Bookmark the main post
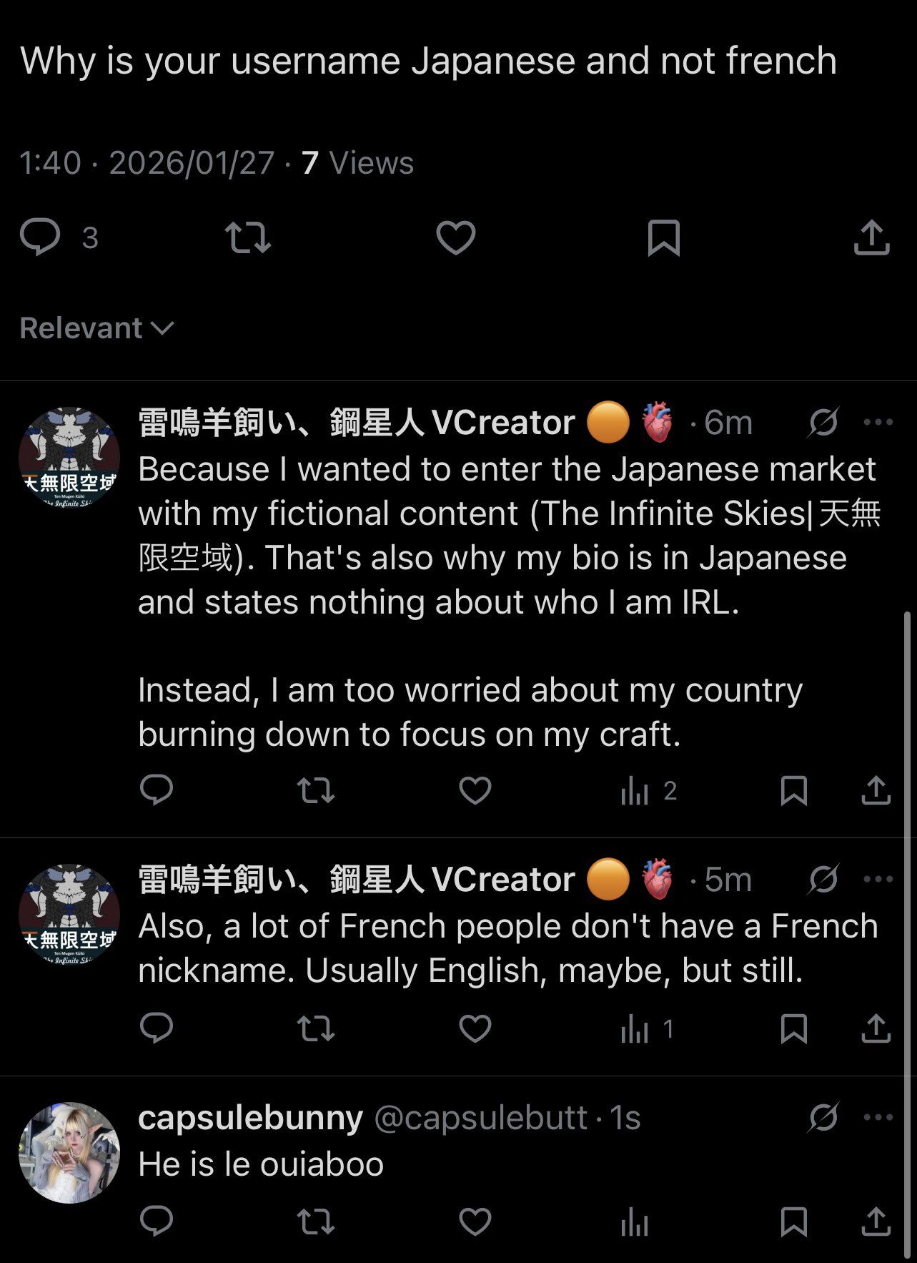The height and width of the screenshot is (1263, 917). point(663,237)
